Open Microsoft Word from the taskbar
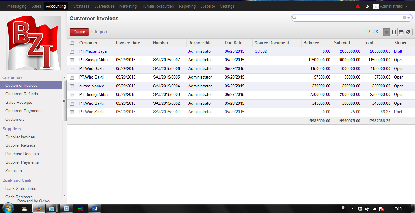 (x=94, y=208)
